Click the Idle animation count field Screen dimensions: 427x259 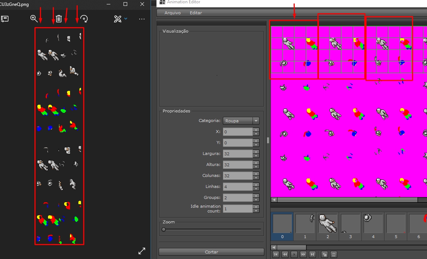(238, 209)
